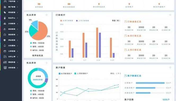176x101 pixels.
Task: Click the 文件上传 folder icon
Action: (x=5, y=57)
